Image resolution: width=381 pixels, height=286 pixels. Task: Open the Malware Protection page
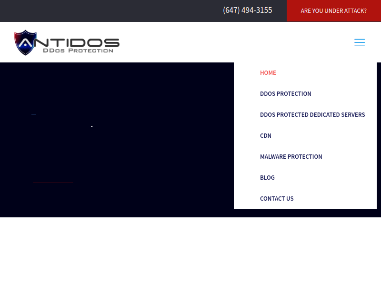click(x=291, y=157)
